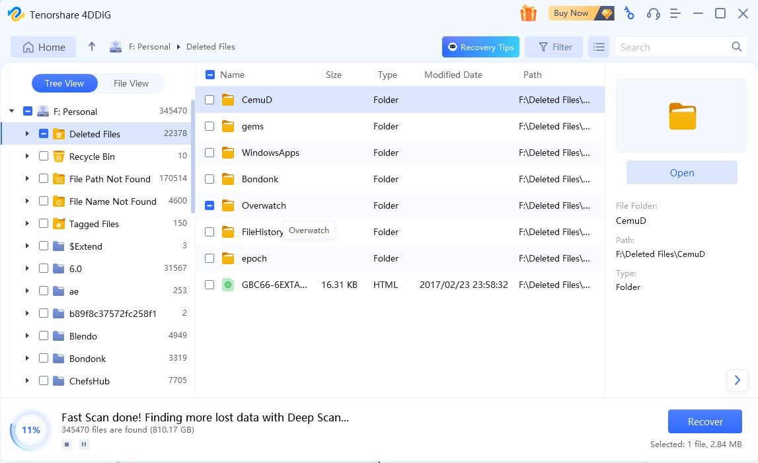Uncheck the Overwatch folder checkbox

[209, 205]
